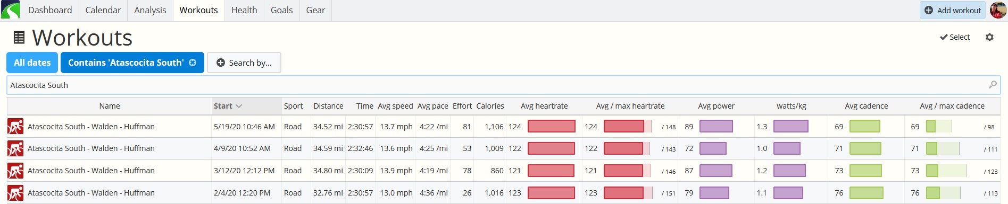
Task: Click cycling icon of 4/9/20 workout
Action: coord(15,149)
